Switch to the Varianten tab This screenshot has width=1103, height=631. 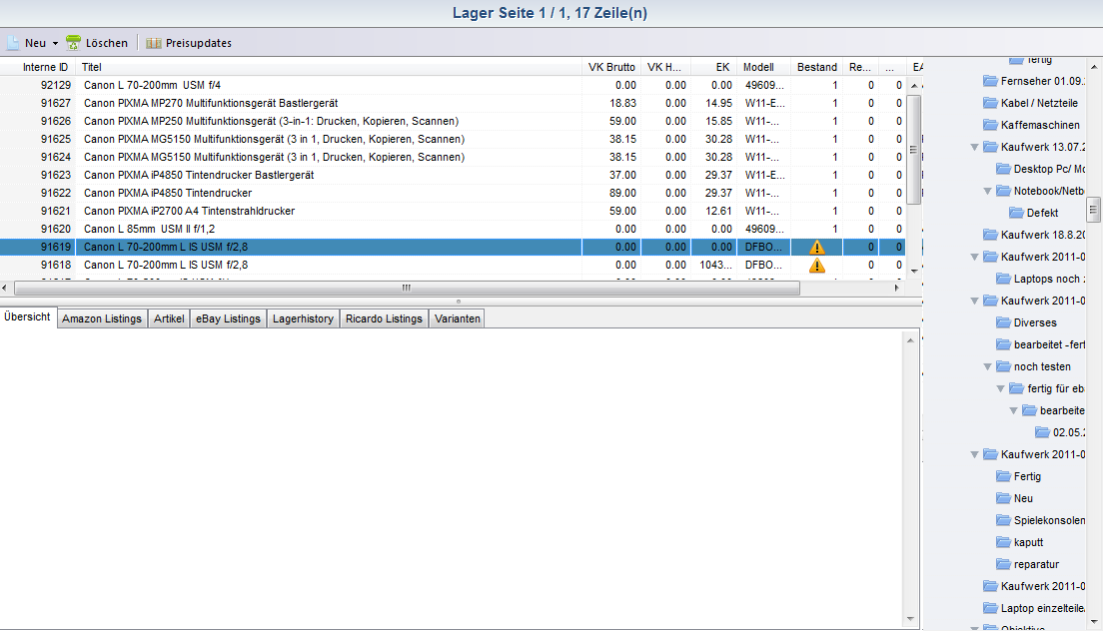point(458,318)
